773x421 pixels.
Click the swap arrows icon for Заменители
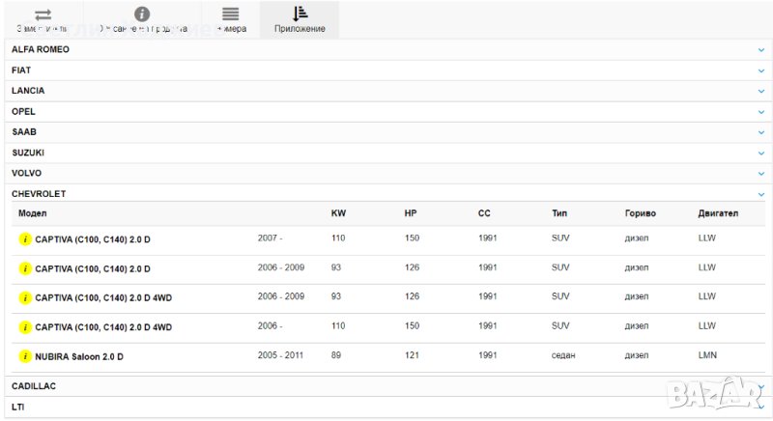43,14
